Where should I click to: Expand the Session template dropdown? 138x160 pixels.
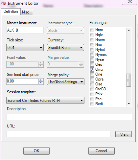[45, 101]
